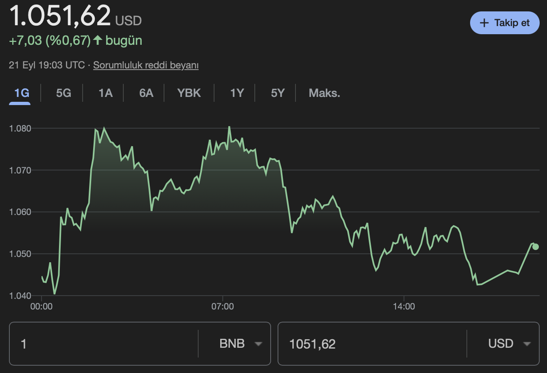Click the 1.060 price axis label

point(20,212)
